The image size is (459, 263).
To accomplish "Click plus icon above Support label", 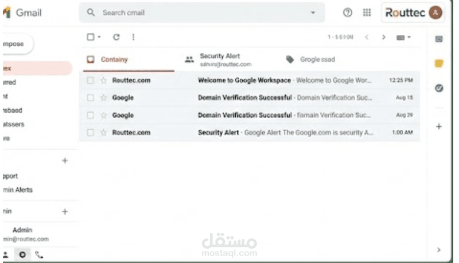I will pyautogui.click(x=65, y=161).
